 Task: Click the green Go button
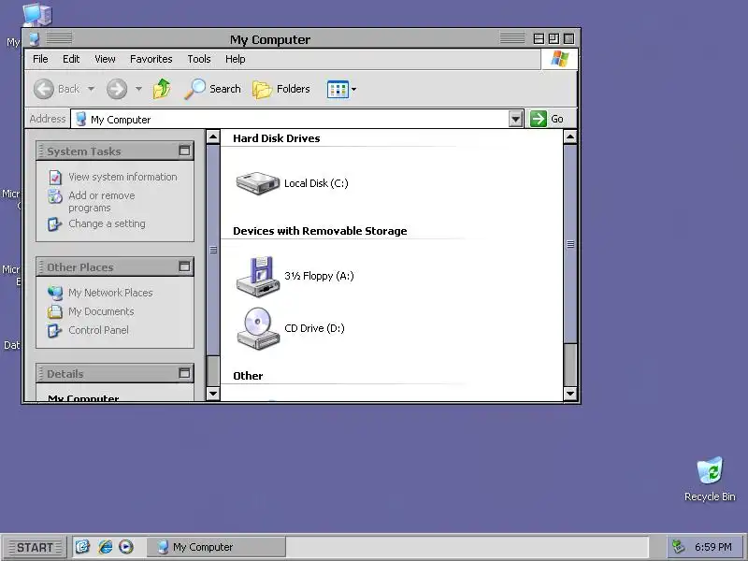[x=547, y=119]
